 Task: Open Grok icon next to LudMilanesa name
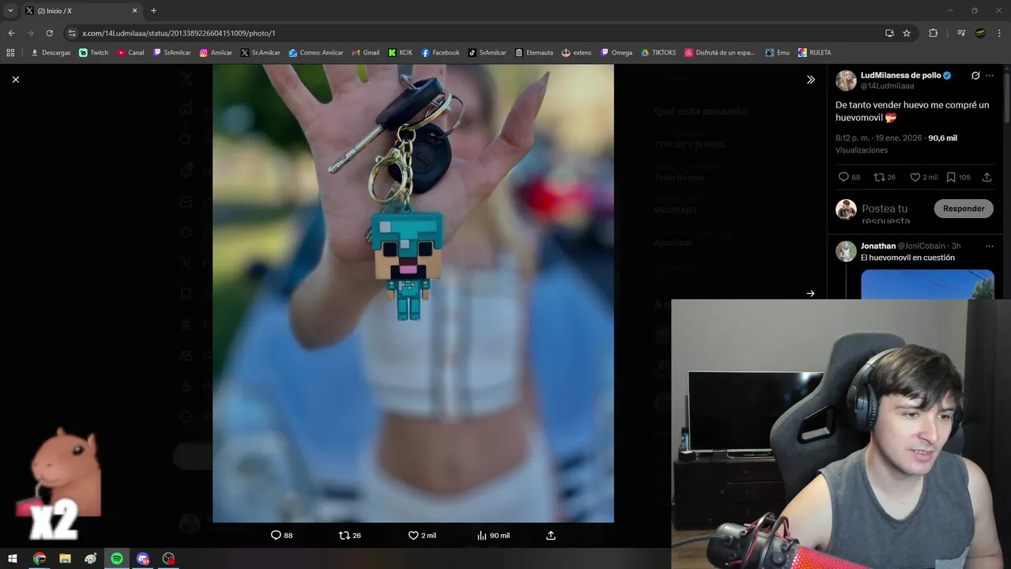pos(975,76)
